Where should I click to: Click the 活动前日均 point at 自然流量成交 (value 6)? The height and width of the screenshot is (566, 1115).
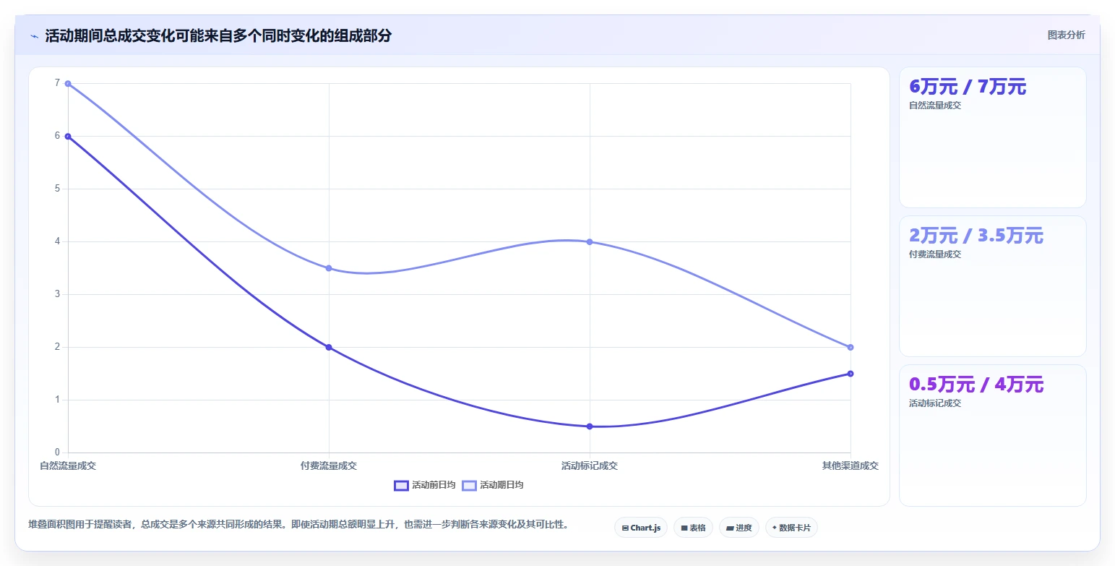(68, 136)
